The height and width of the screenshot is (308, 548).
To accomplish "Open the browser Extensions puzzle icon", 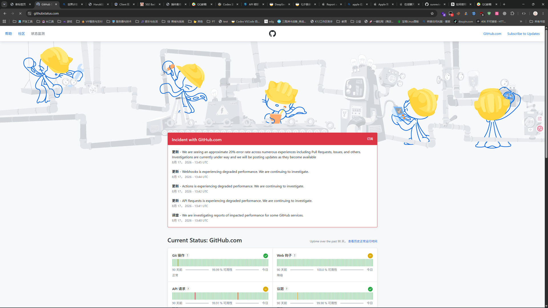I will 512,13.
